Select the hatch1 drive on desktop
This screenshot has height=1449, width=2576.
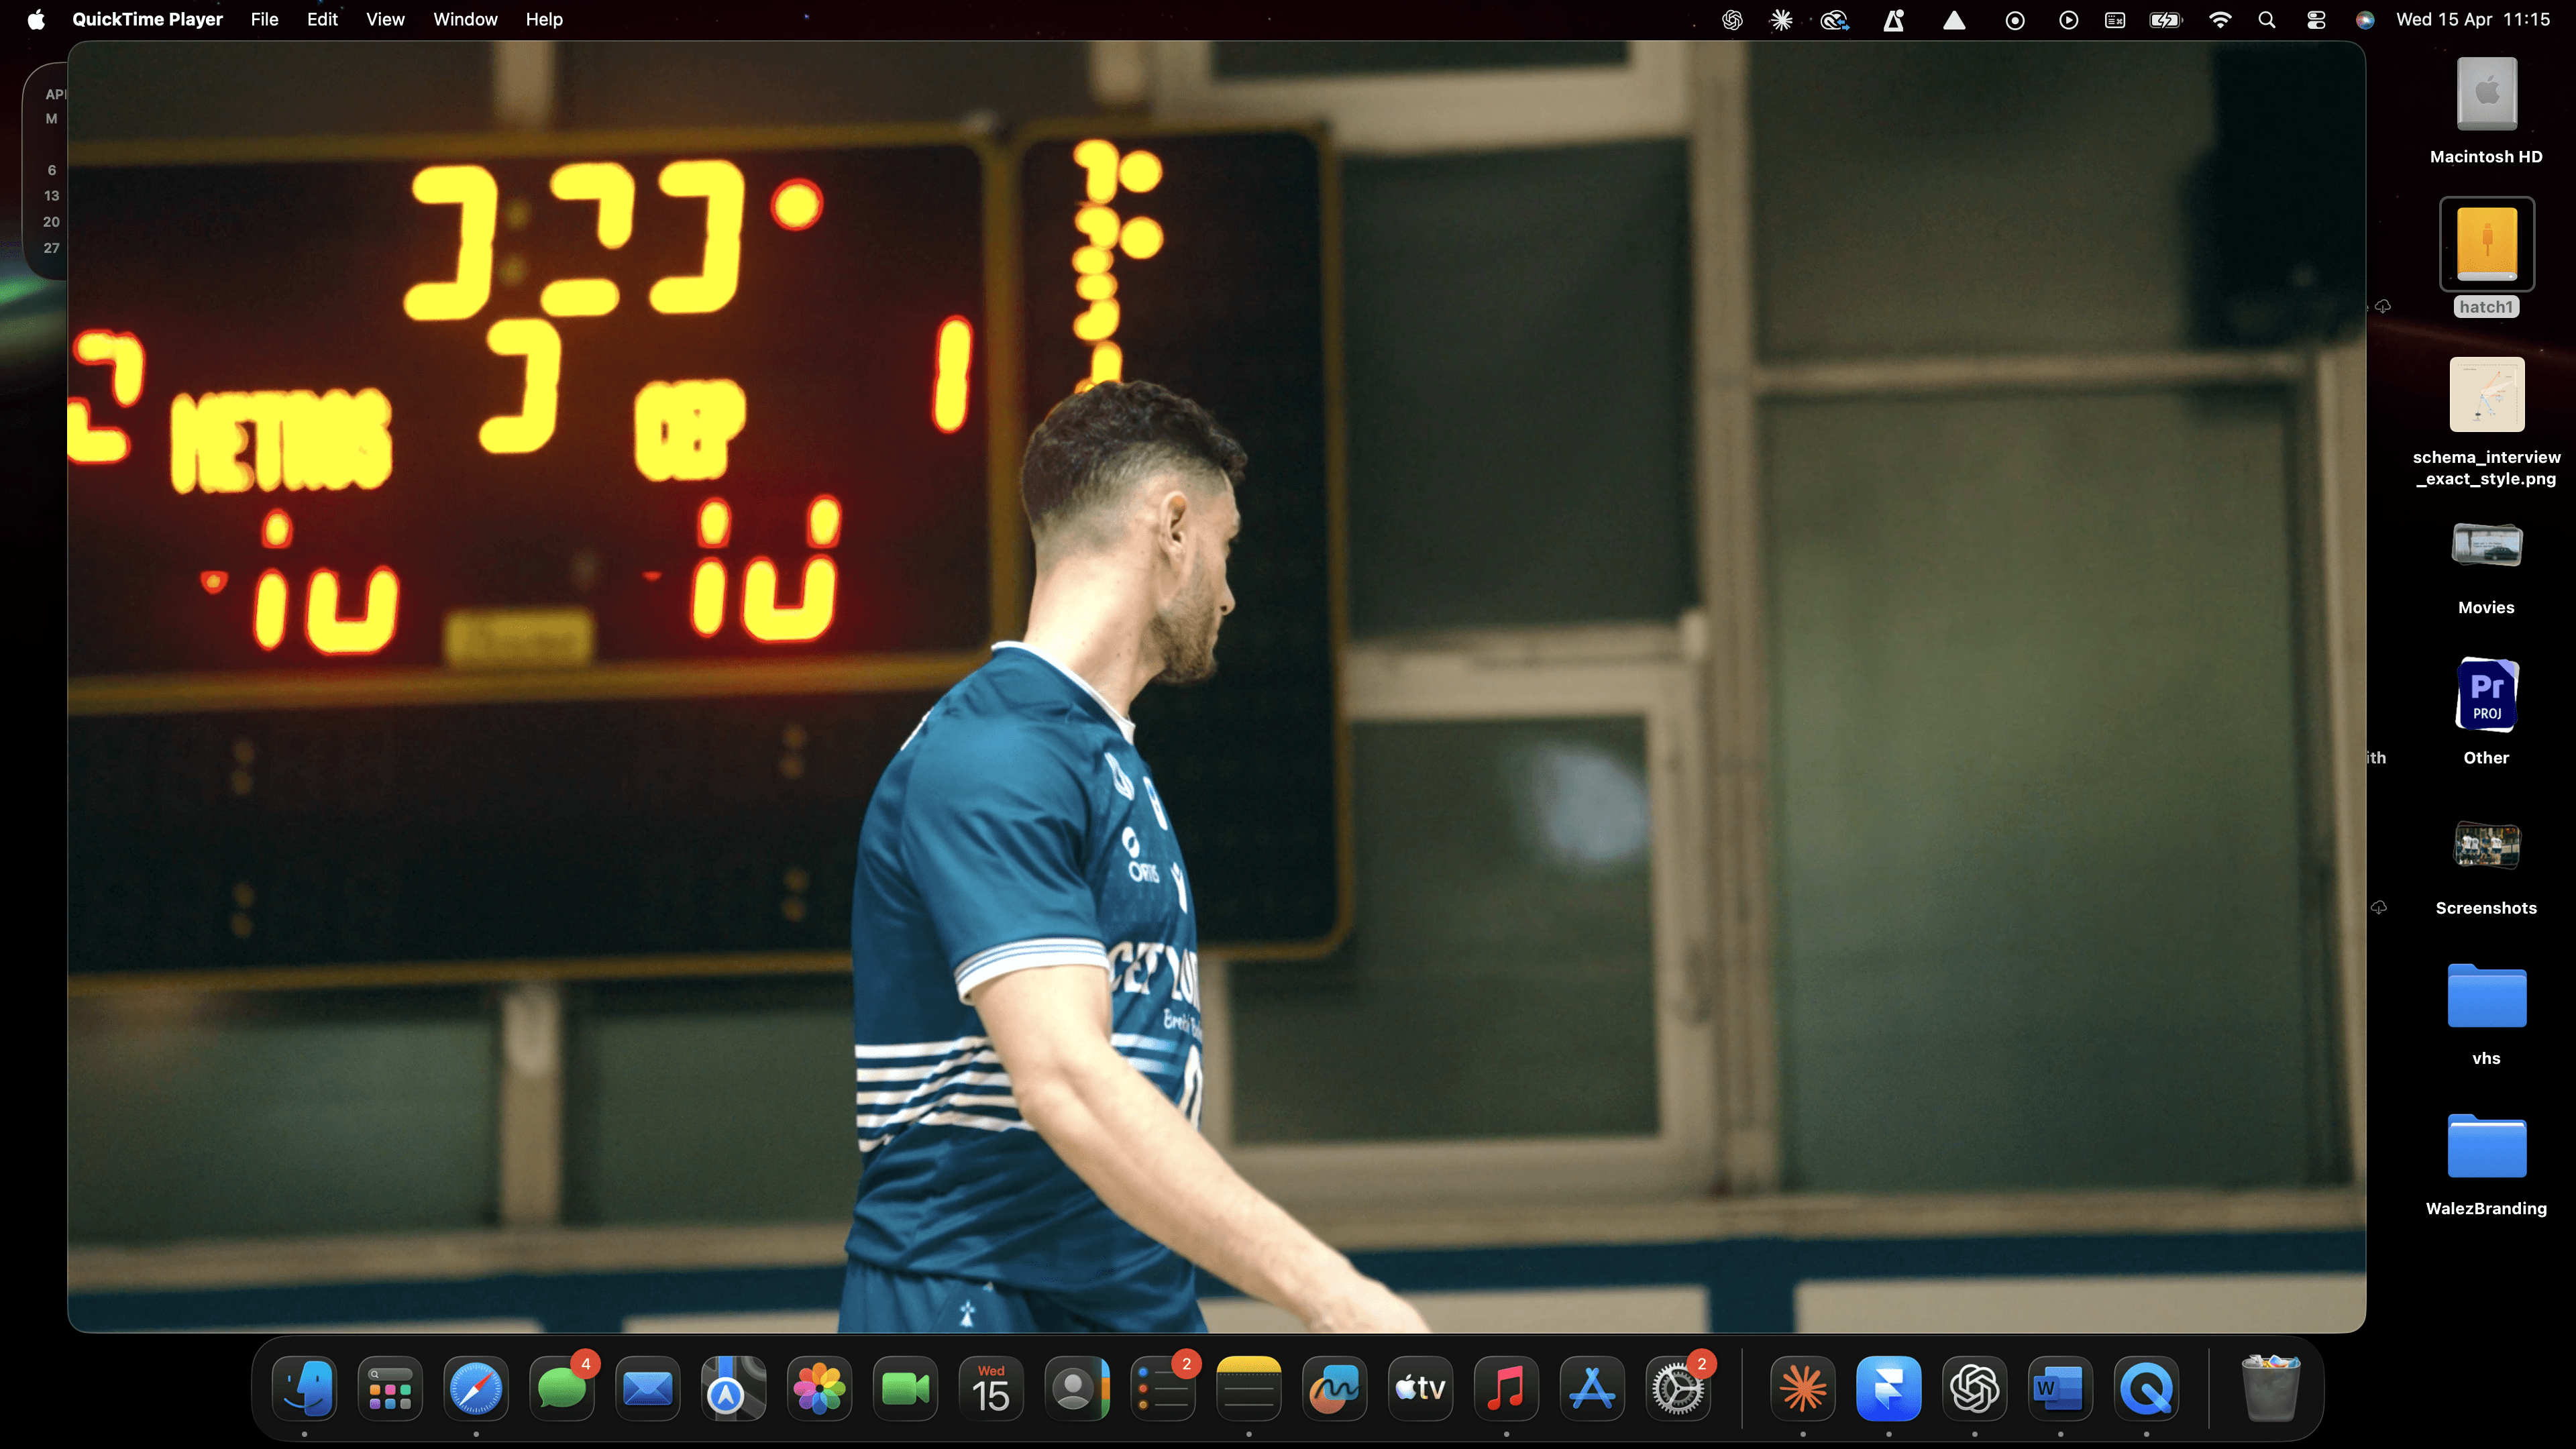click(x=2486, y=245)
